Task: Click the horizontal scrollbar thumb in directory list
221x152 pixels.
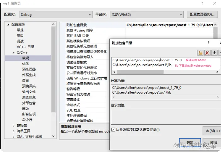Action: (x=140, y=72)
